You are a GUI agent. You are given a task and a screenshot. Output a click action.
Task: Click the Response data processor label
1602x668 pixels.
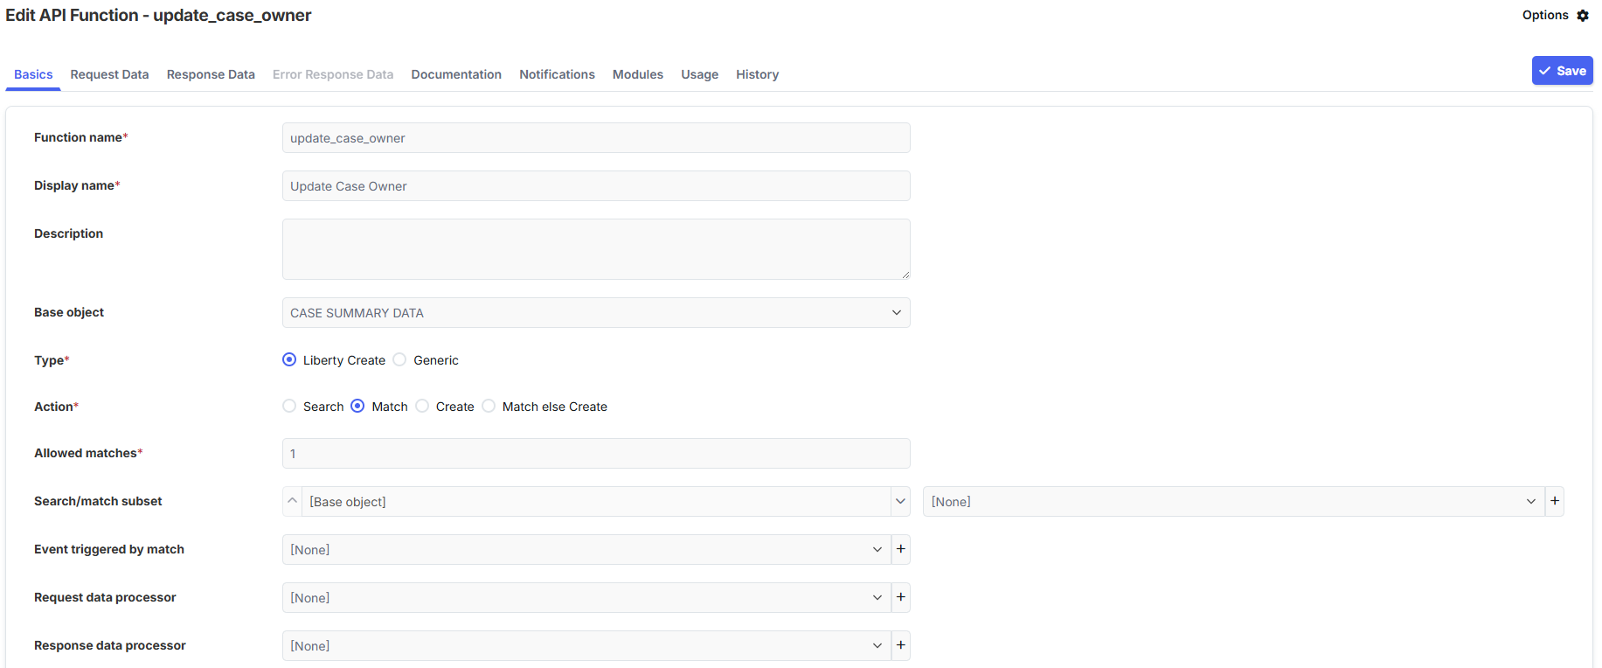pyautogui.click(x=110, y=645)
